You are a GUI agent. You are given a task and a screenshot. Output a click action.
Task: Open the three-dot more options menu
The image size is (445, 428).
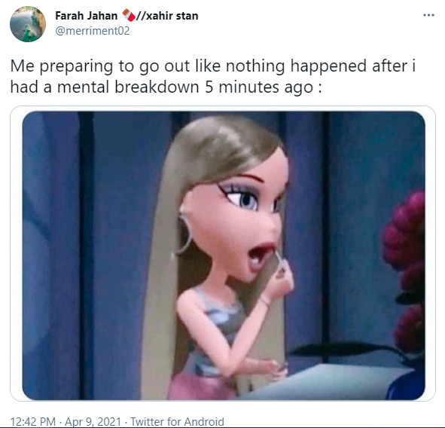click(428, 15)
